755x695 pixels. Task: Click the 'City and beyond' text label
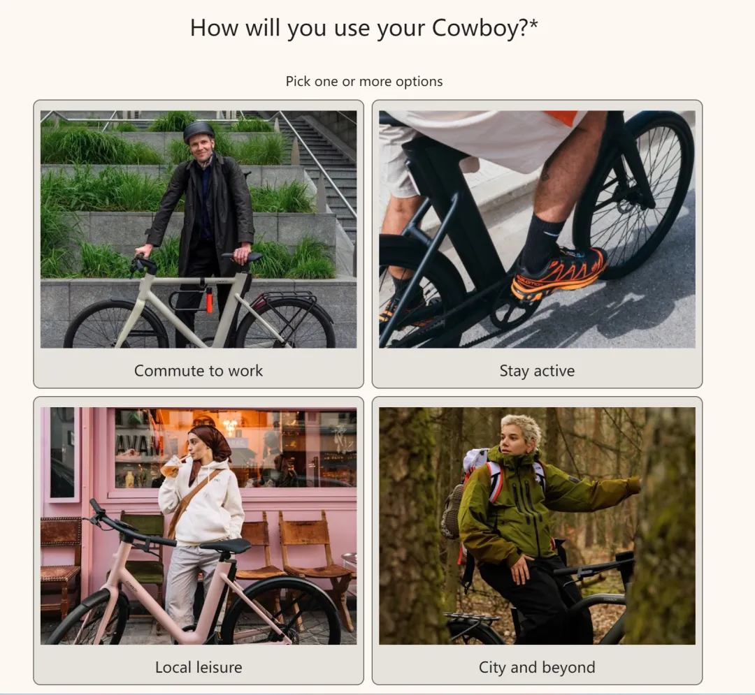(x=537, y=668)
